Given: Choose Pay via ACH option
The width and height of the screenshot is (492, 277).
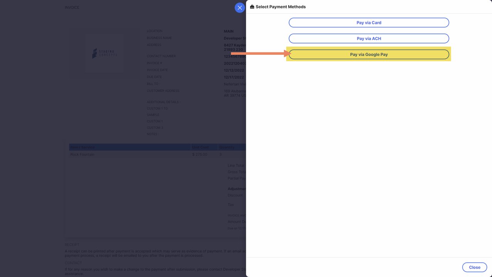Looking at the screenshot, I should pos(369,39).
